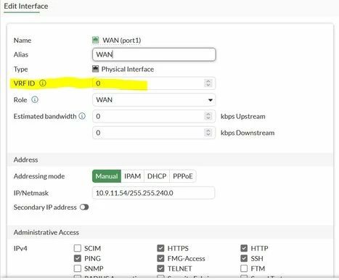
Task: Click the Upstream bandwidth field
Action: click(x=154, y=116)
